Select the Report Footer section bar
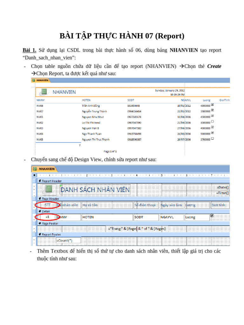Viewport: 244px width, 325px height. (x=133, y=235)
